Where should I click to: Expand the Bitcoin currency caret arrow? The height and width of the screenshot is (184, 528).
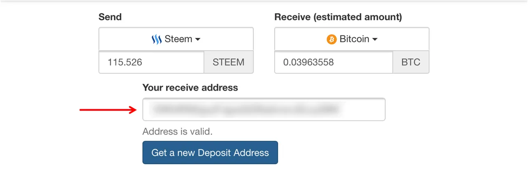375,40
